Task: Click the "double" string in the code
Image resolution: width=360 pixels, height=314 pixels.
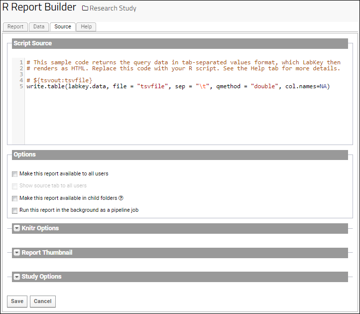Action: click(264, 86)
